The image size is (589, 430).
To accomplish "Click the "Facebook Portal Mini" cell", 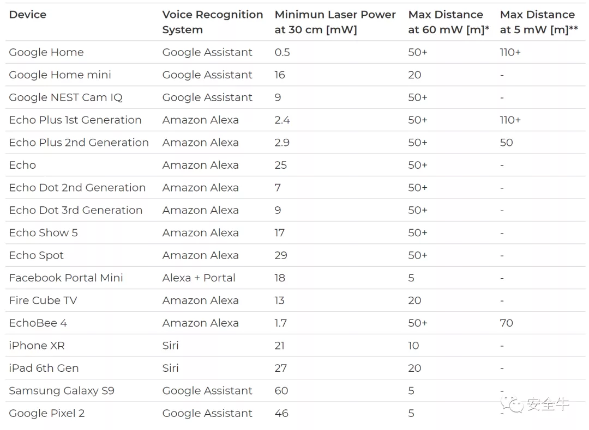I will click(66, 278).
